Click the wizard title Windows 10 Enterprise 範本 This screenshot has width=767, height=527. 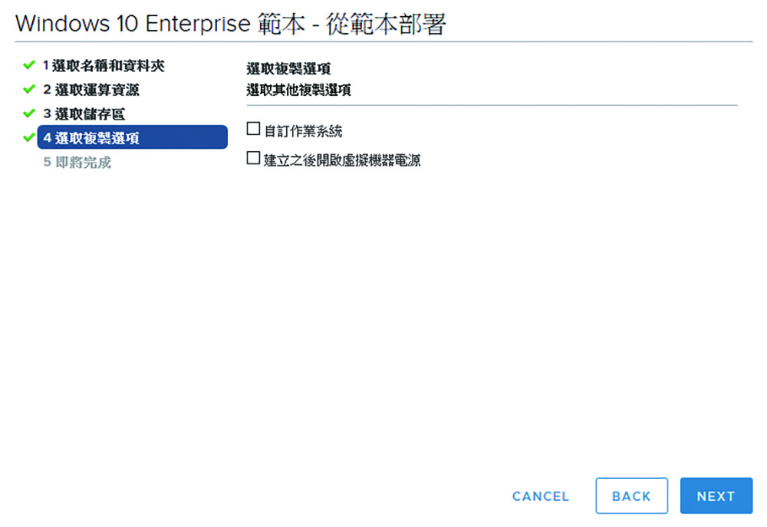pyautogui.click(x=160, y=24)
